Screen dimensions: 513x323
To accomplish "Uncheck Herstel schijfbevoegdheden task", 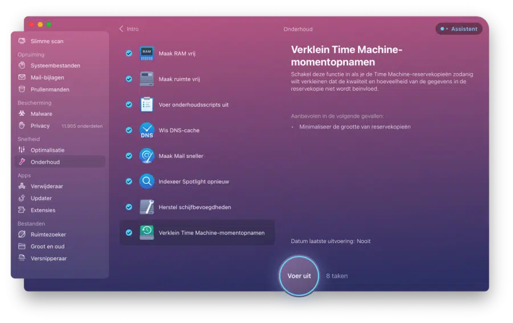I will tap(129, 207).
